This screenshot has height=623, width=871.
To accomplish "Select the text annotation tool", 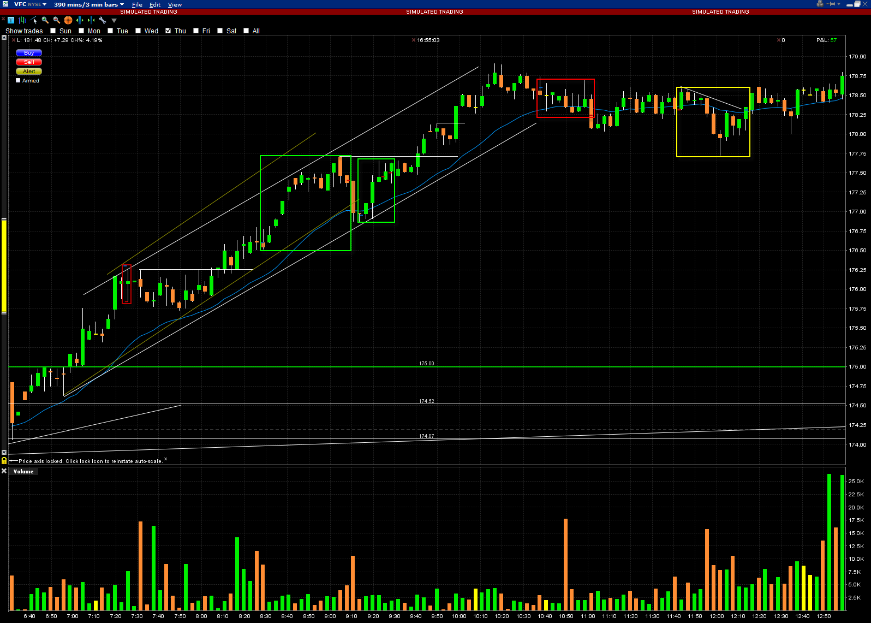I will (11, 20).
